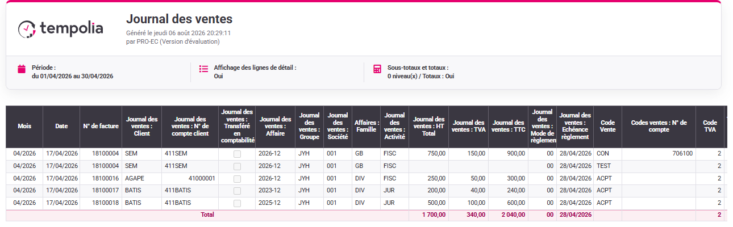
Task: Tick the Transféré checkbox for invoice 18100018
Action: pos(237,203)
